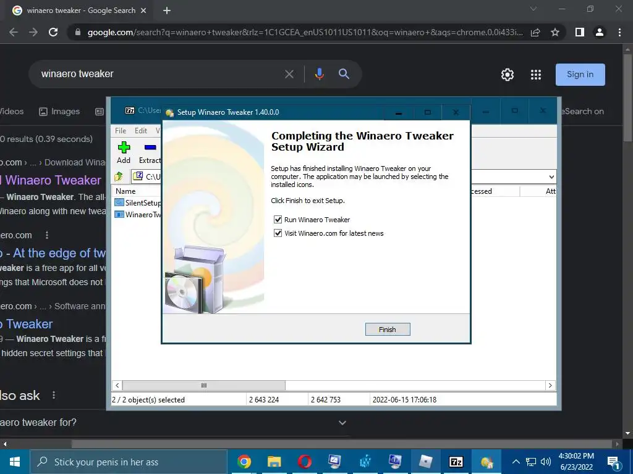This screenshot has width=633, height=474.
Task: Open the 7-Zip File menu
Action: (121, 131)
